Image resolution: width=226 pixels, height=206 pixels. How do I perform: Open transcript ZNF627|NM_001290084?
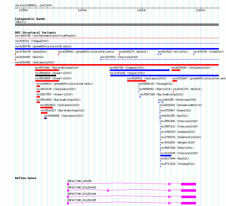pos(82,194)
